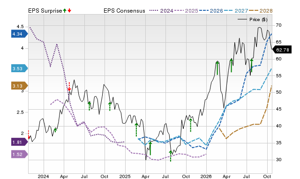This screenshot has height=179, width=300.
Task: Click the 2025 x-axis year label
Action: pos(125,176)
